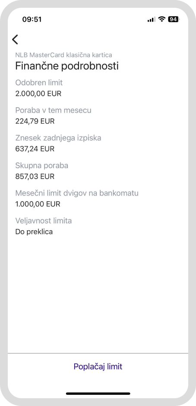
Task: Tap the 637,24 EUR statement amount
Action: pos(35,149)
